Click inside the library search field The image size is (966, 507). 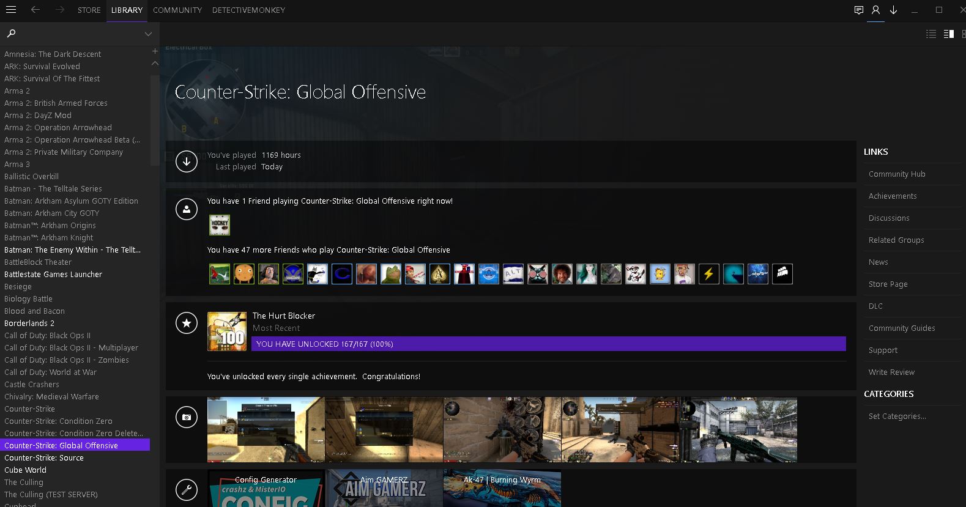(80, 34)
